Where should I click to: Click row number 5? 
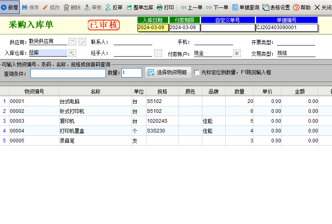5,141
